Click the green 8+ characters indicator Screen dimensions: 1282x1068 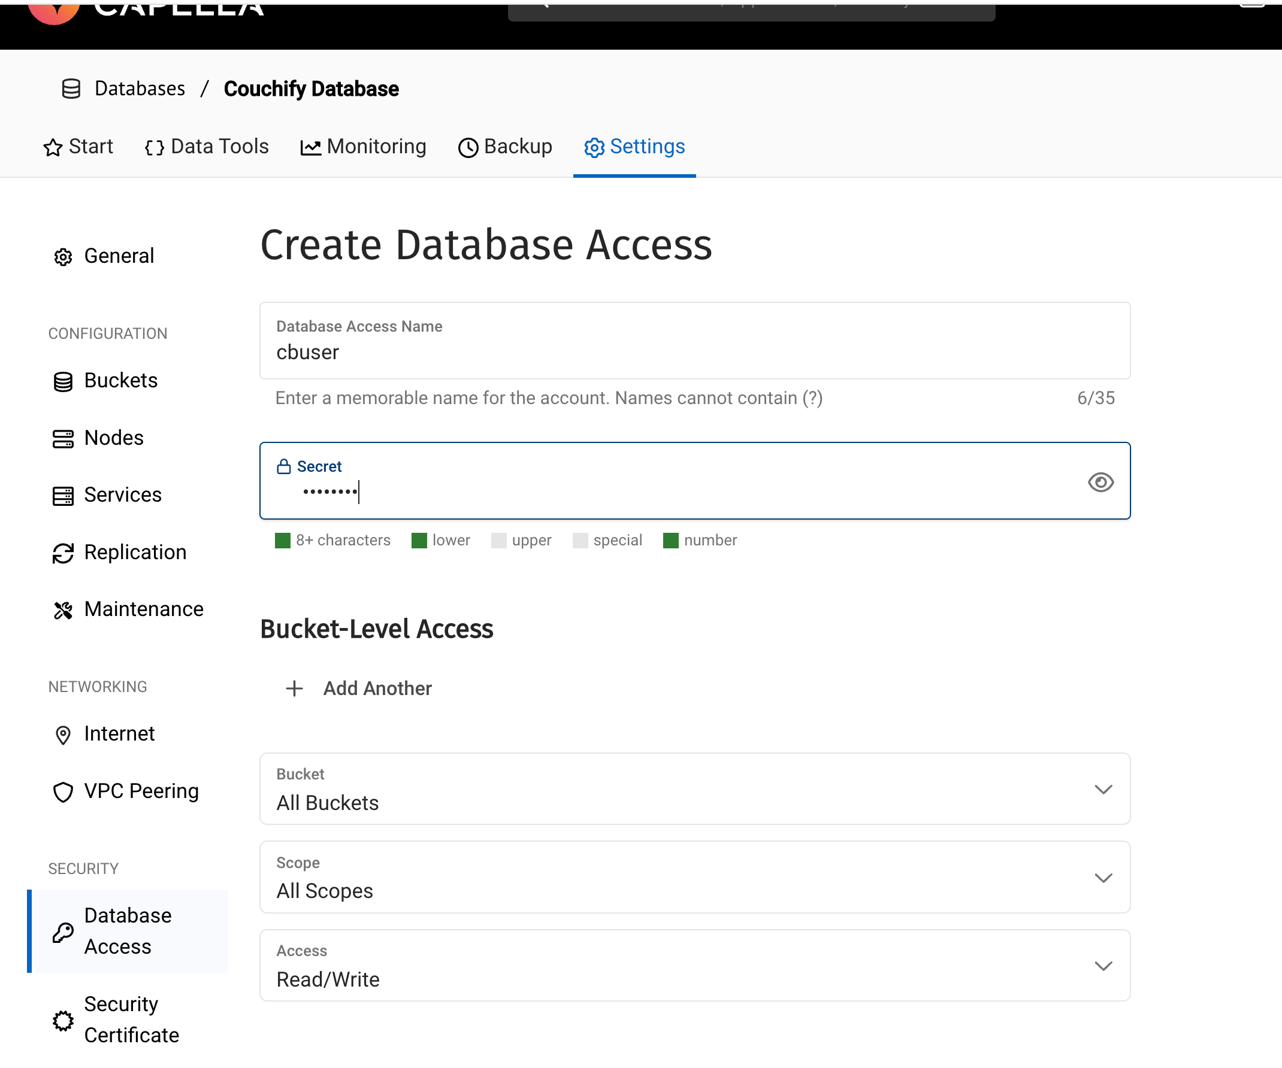click(282, 541)
